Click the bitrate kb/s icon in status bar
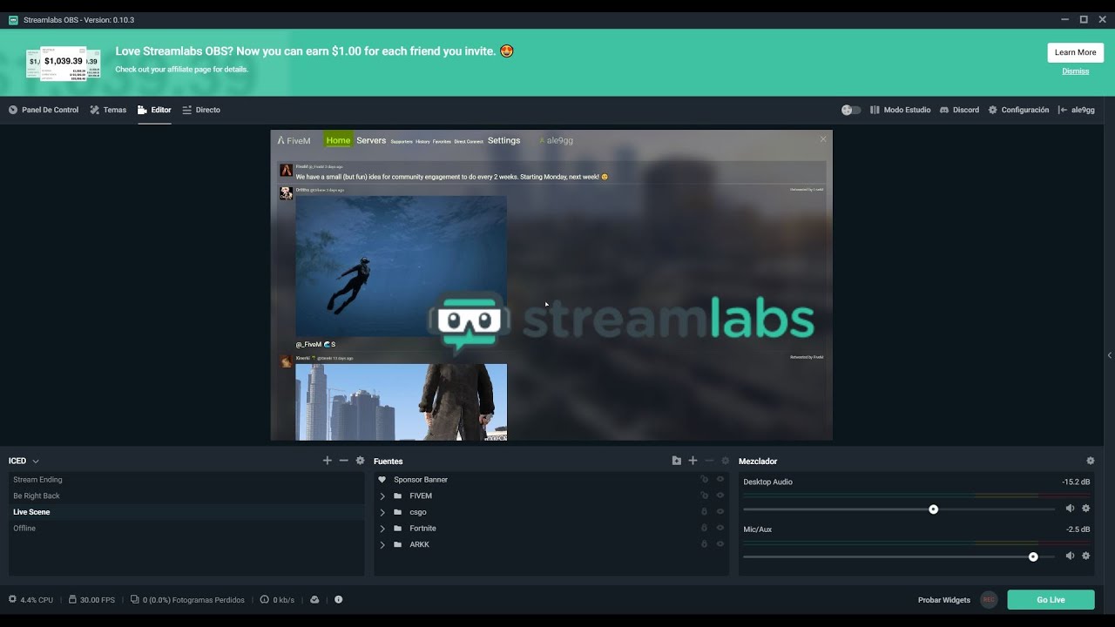The height and width of the screenshot is (627, 1115). click(264, 600)
